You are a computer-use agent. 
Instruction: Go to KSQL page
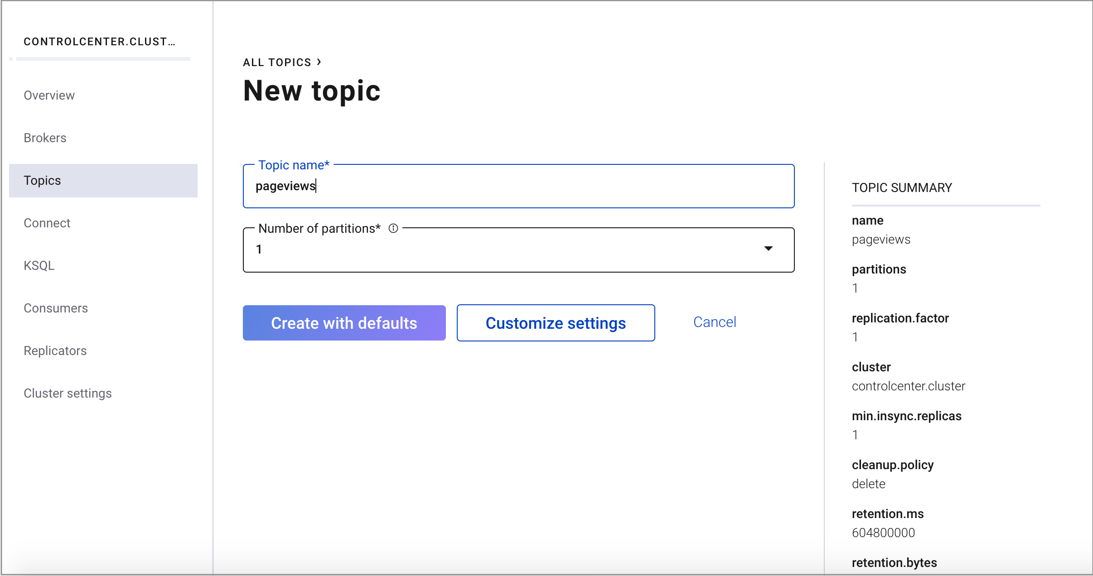pos(39,266)
